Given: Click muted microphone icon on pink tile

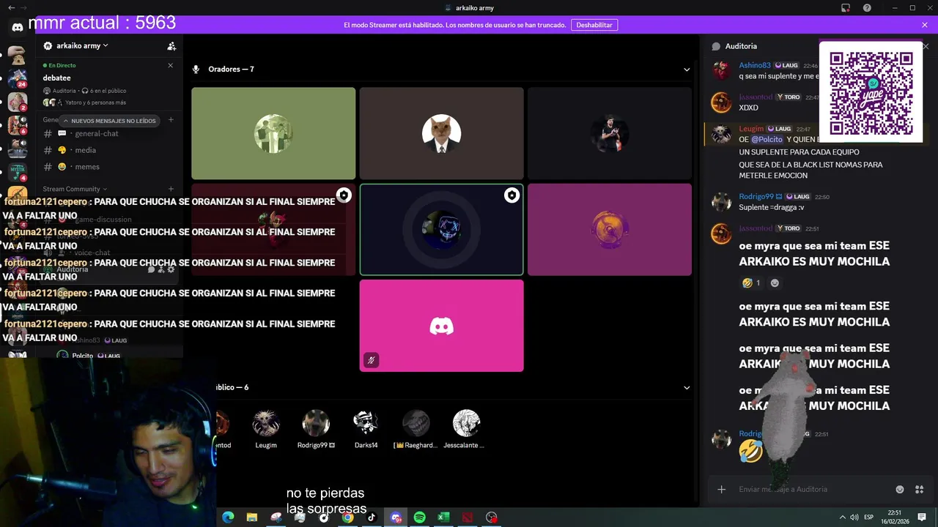Looking at the screenshot, I should tap(372, 359).
